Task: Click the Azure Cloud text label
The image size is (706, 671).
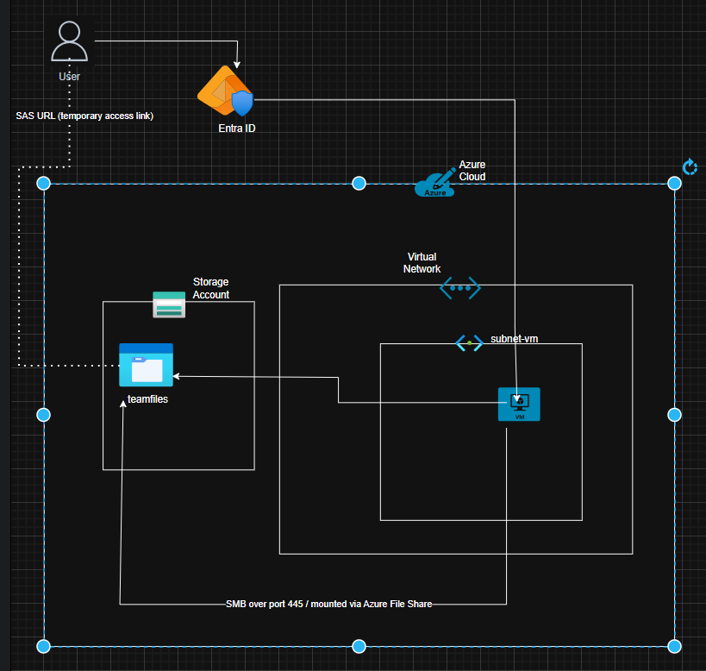Action: coord(472,170)
